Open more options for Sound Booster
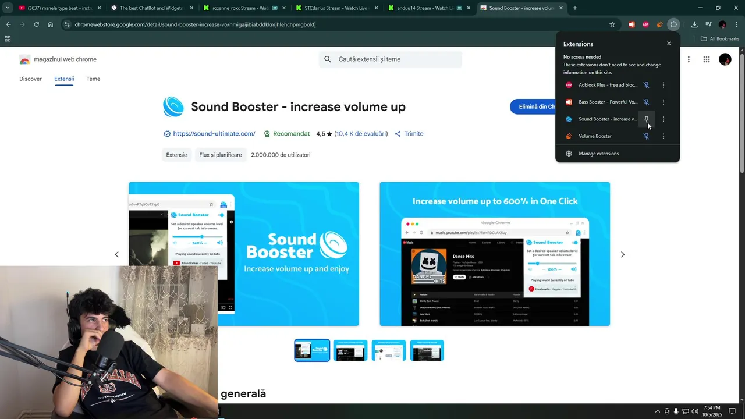This screenshot has height=419, width=745. [664, 119]
